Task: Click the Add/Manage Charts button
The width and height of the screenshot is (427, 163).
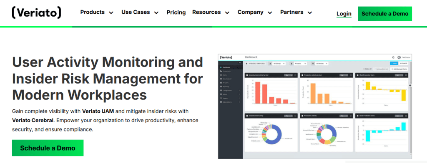Action: (x=399, y=69)
